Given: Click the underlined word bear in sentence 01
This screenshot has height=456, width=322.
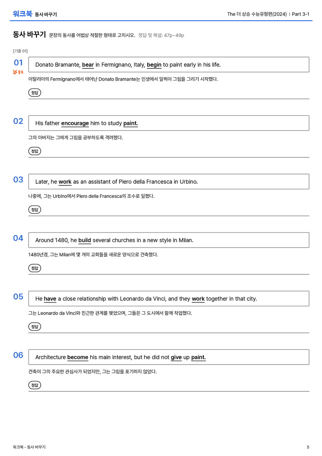Looking at the screenshot, I should tap(88, 65).
